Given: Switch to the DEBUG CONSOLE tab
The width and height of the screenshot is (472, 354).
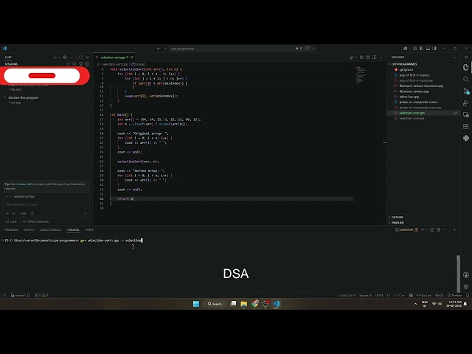Looking at the screenshot, I should (50, 229).
